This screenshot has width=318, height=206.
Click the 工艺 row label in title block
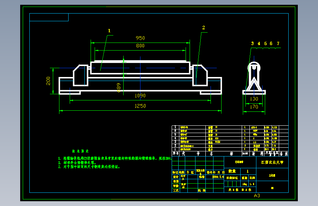176,190
